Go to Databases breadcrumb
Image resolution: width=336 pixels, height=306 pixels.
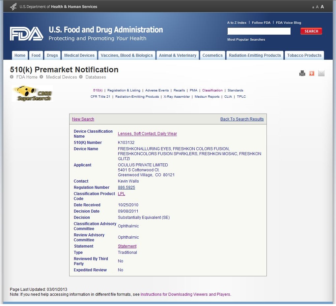(x=96, y=77)
